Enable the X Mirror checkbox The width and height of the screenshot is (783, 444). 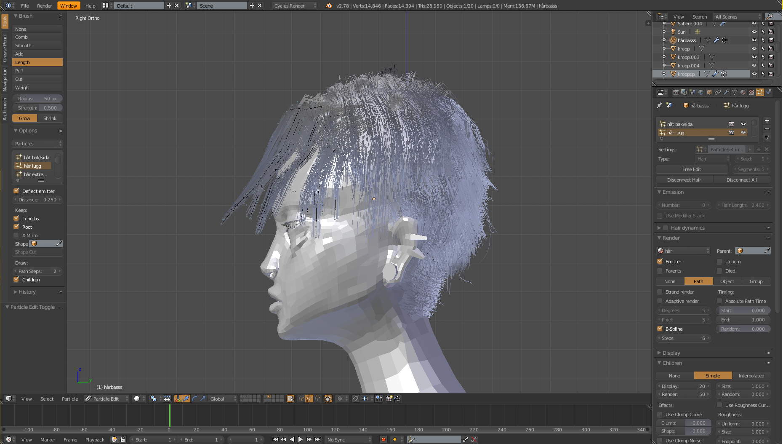(x=16, y=235)
